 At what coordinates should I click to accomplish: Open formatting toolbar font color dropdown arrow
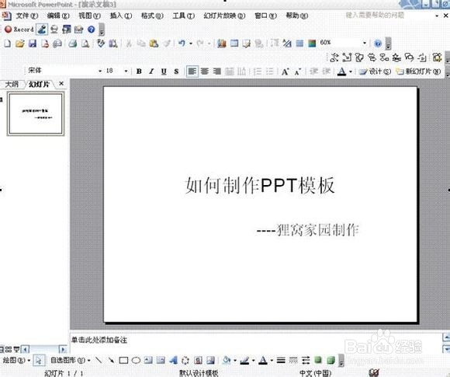[x=351, y=72]
